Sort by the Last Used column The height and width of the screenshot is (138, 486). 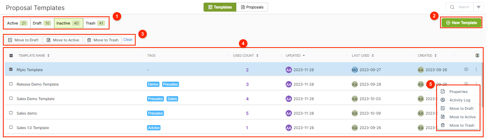click(363, 56)
